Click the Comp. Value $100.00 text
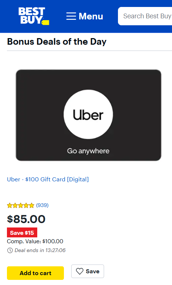The width and height of the screenshot is (172, 285). (35, 241)
